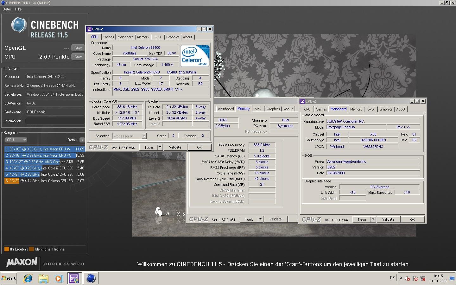Open Windows Media Player from taskbar
This screenshot has width=456, height=285.
pos(59,278)
